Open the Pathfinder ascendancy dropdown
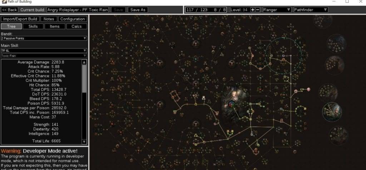The height and width of the screenshot is (170, 366). click(310, 10)
